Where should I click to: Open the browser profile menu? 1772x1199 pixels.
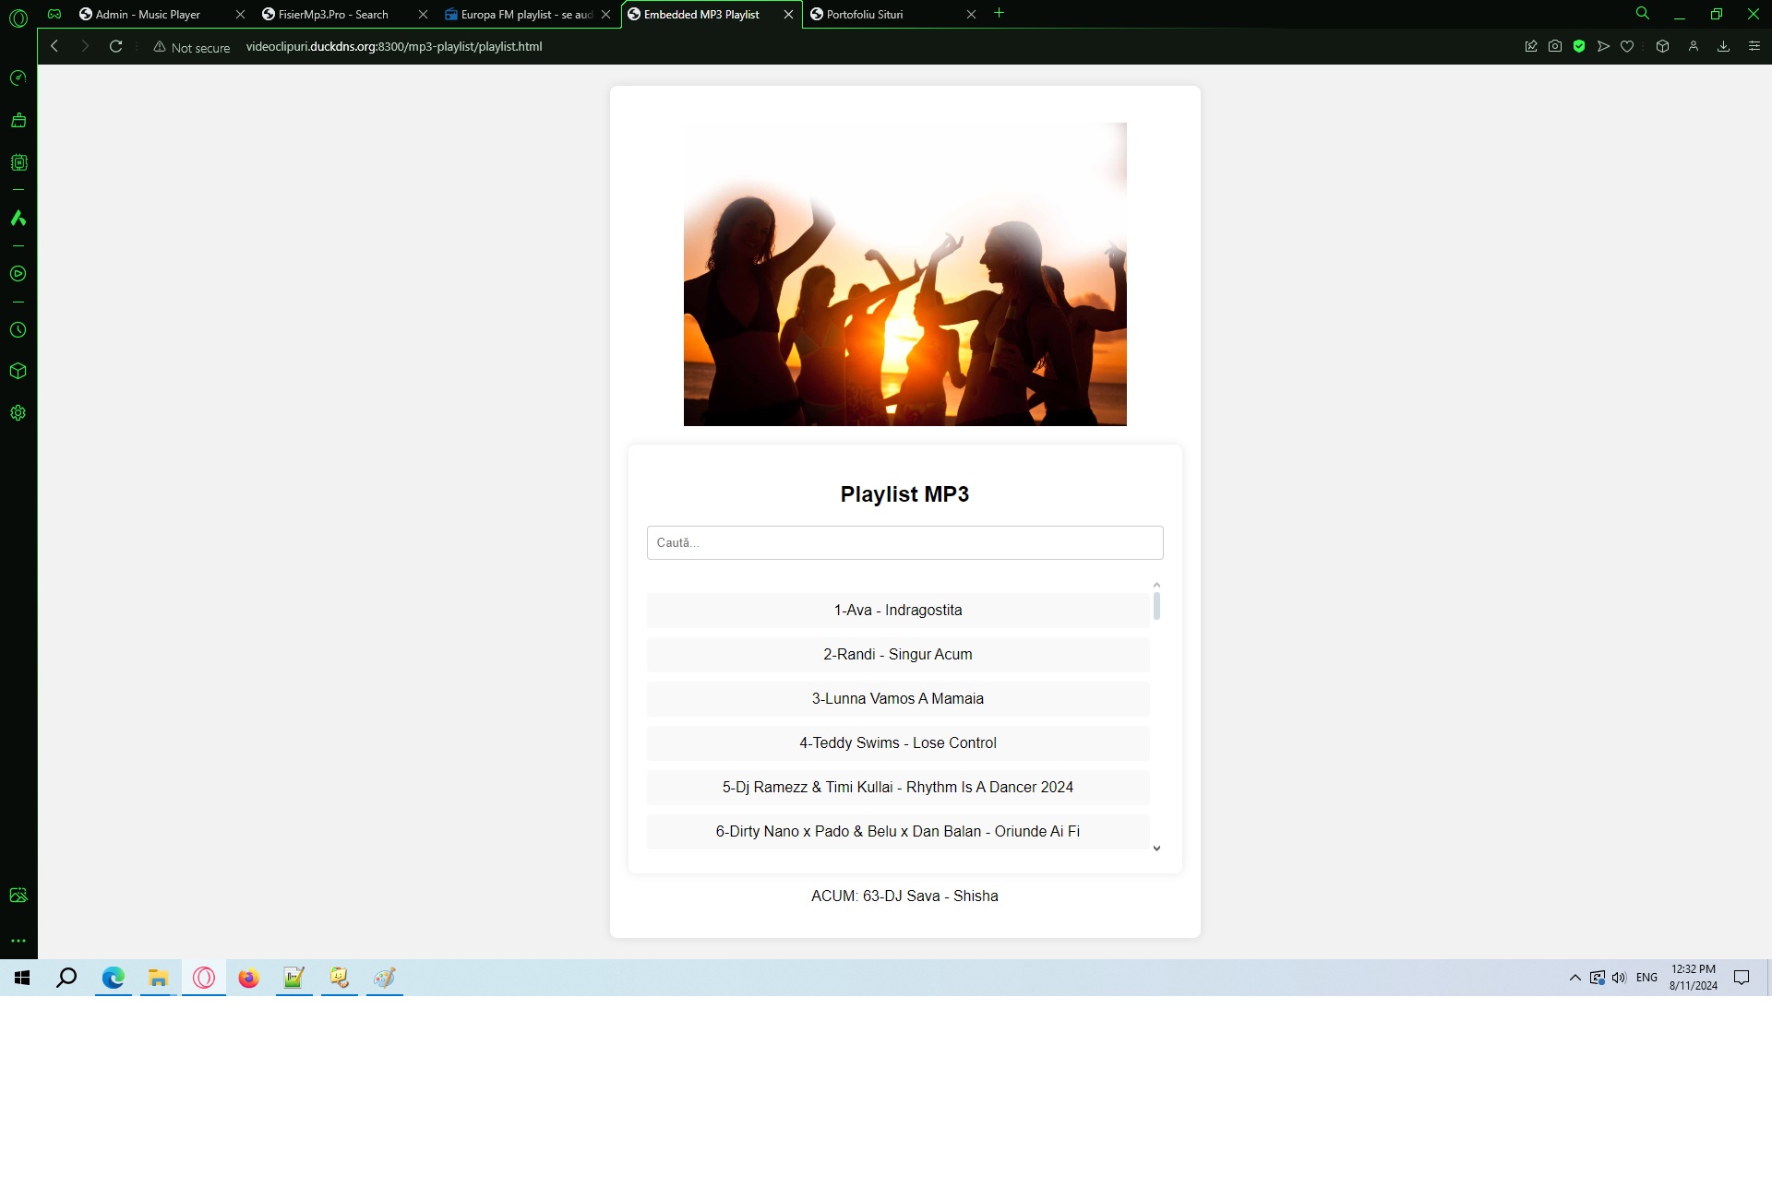tap(1693, 45)
